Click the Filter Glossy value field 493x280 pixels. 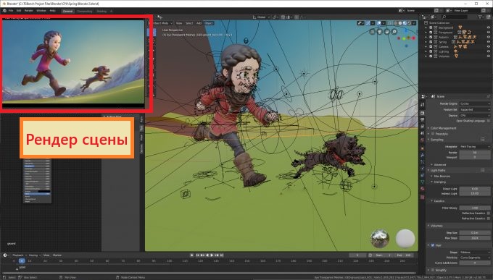475,208
